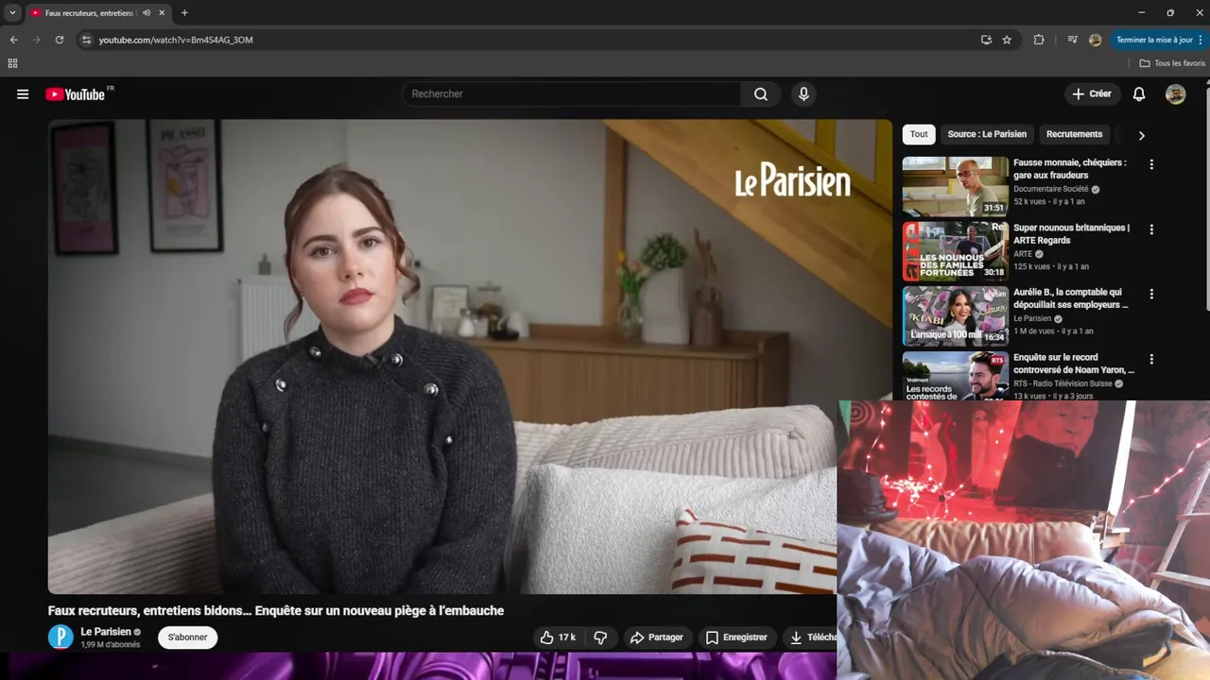This screenshot has width=1210, height=680.
Task: Like the video with thumbs up
Action: (558, 637)
